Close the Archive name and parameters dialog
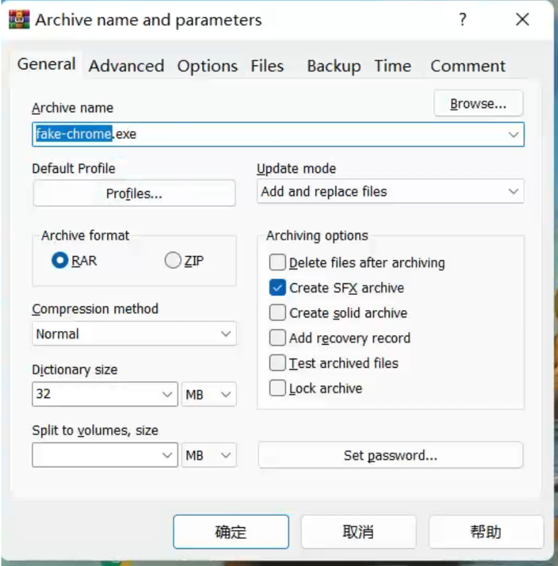Screen dimensions: 558x566 tap(522, 19)
